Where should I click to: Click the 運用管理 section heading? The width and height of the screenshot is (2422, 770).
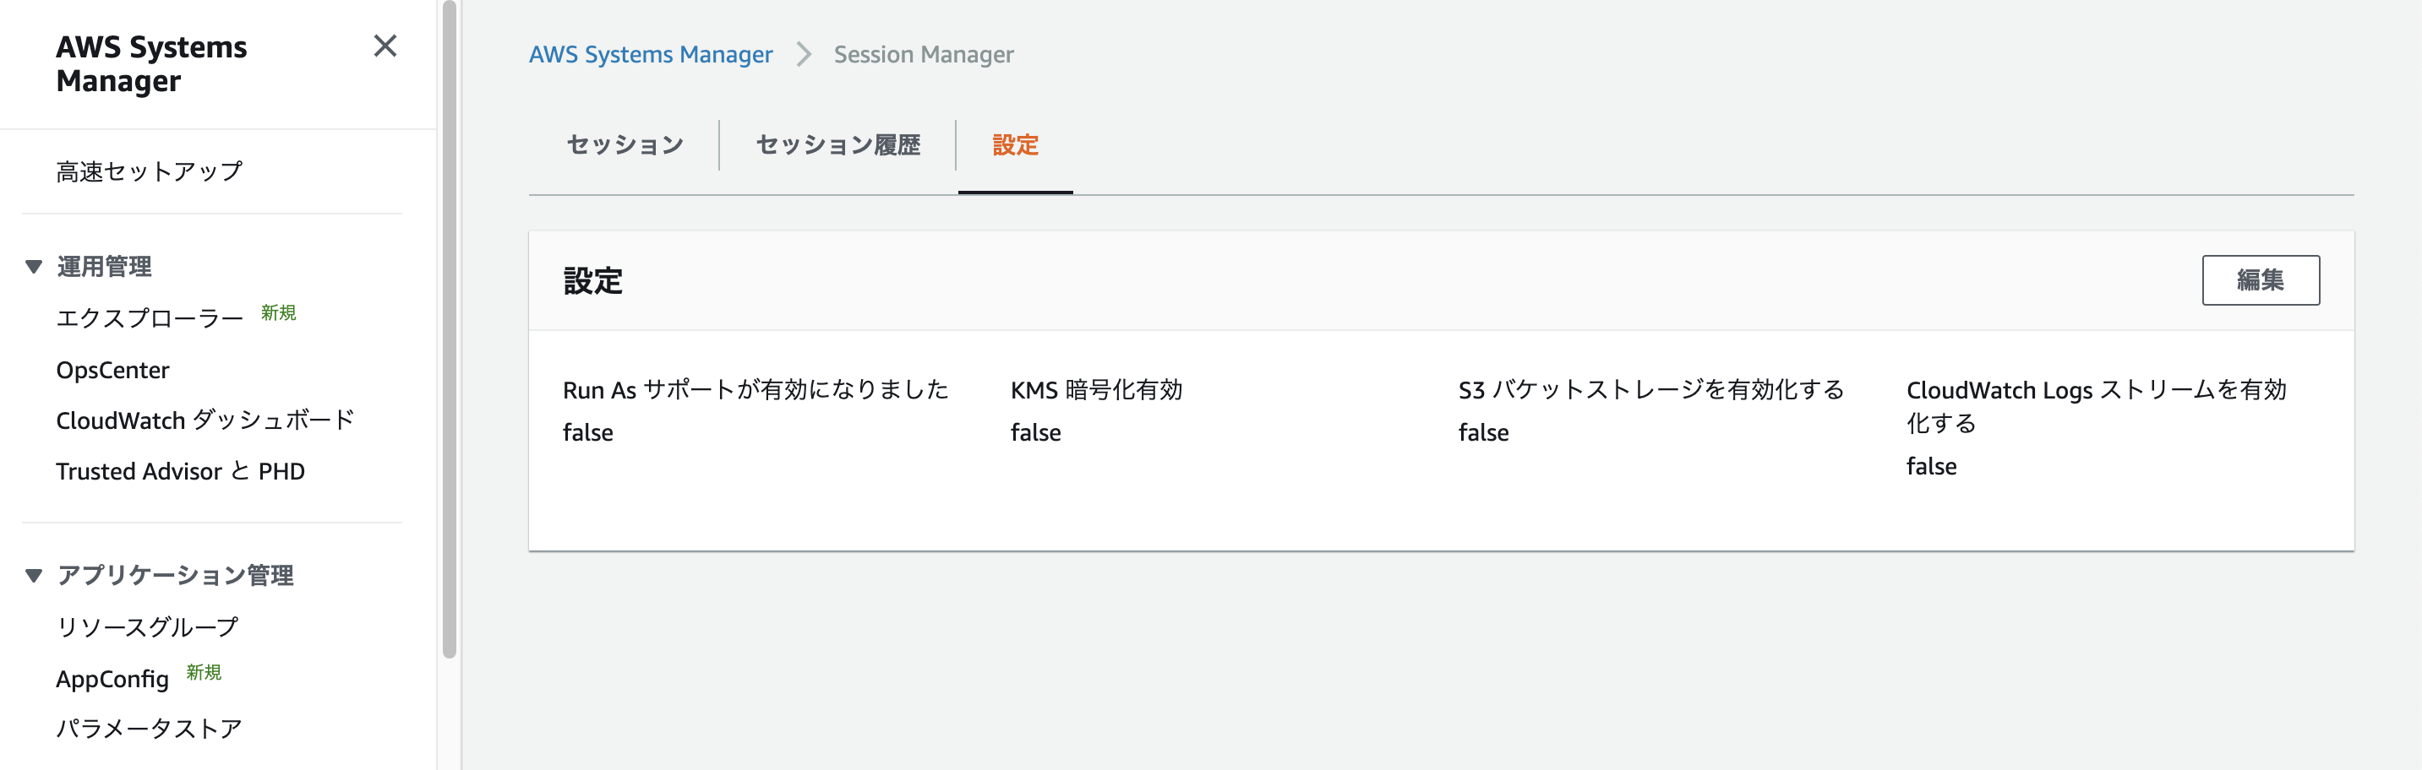pos(104,267)
